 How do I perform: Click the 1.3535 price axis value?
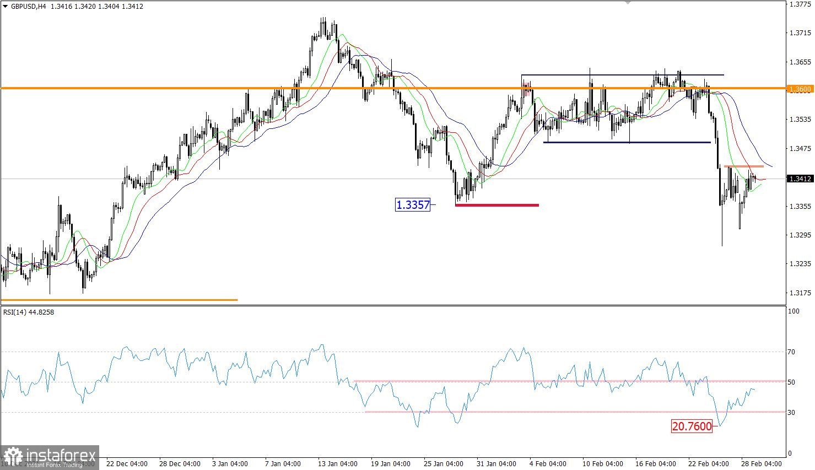pos(800,119)
